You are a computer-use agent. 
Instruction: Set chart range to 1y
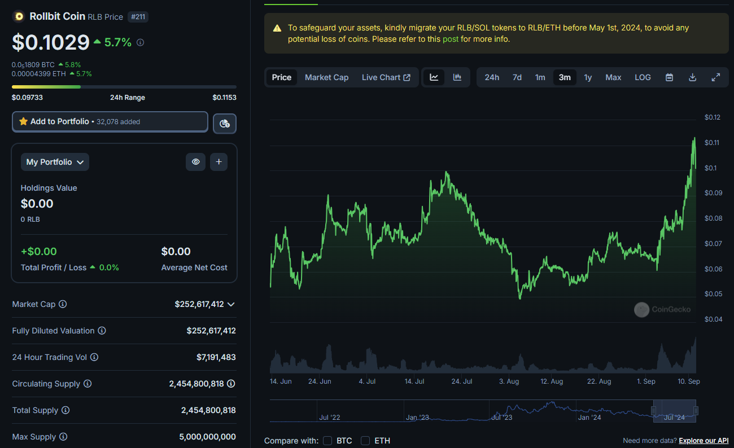(x=588, y=77)
